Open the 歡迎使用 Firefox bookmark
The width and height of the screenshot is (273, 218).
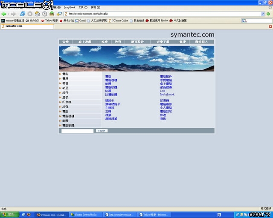click(157, 20)
